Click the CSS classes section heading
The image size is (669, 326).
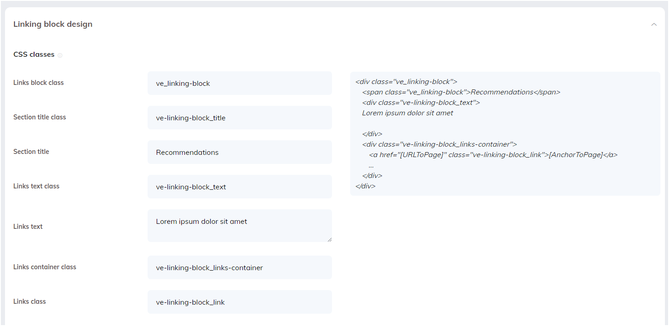(x=33, y=54)
